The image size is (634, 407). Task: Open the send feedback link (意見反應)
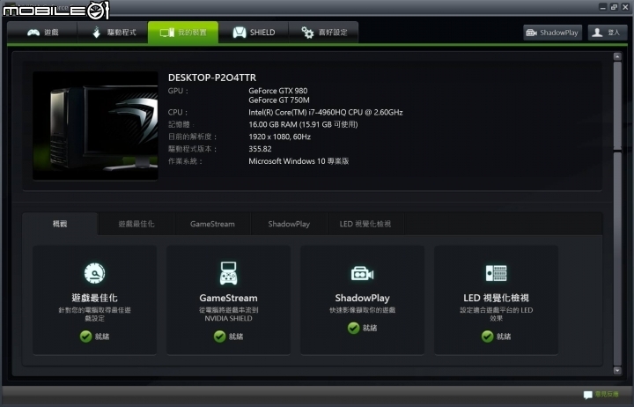(607, 394)
